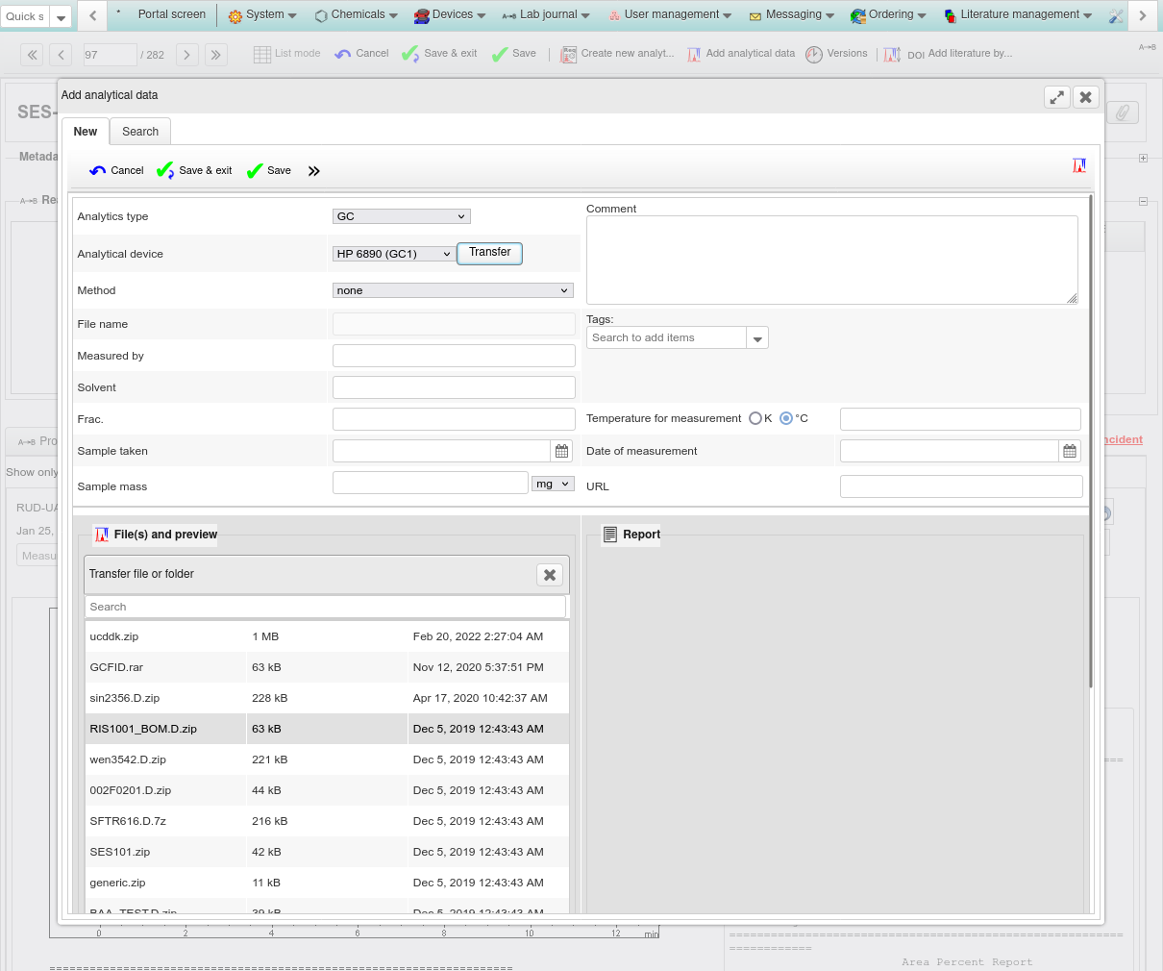Open the Analytical device dropdown
This screenshot has height=971, width=1163.
click(393, 254)
